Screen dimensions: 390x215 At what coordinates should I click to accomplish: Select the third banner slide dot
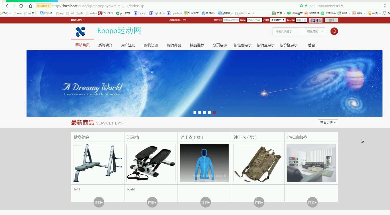click(x=205, y=112)
